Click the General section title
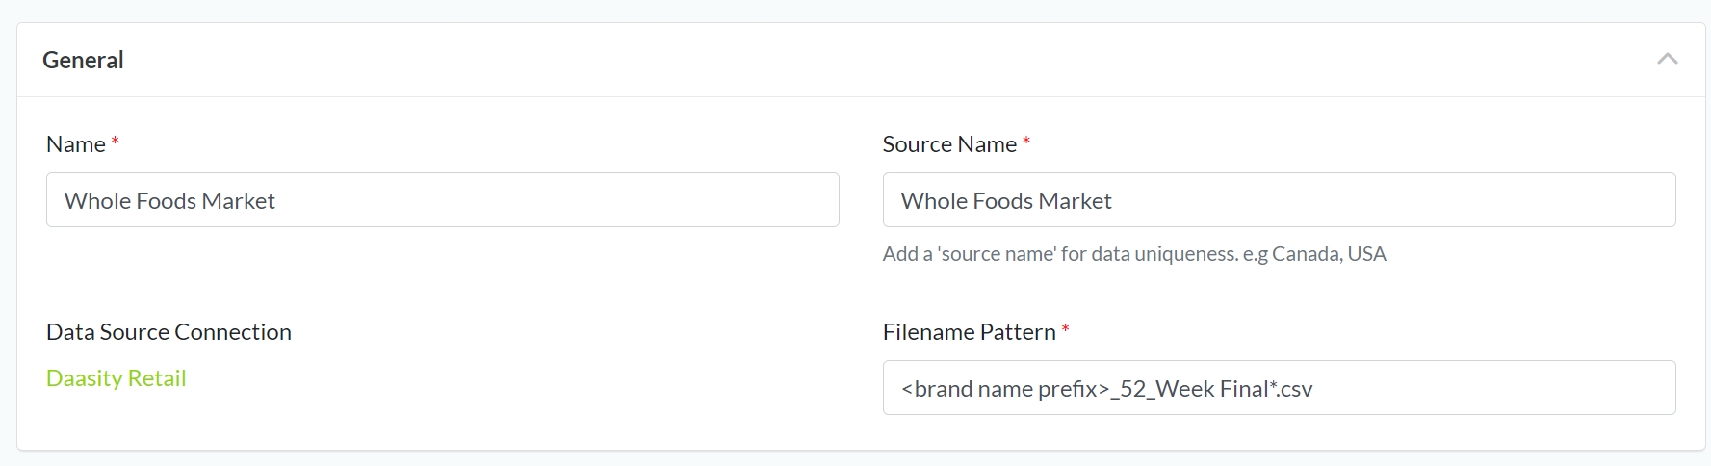This screenshot has width=1711, height=466. (x=83, y=60)
